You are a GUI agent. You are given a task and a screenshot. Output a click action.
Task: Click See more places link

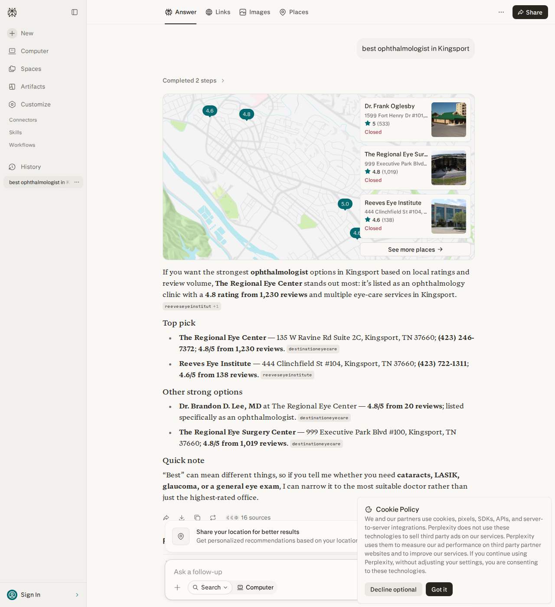click(x=415, y=249)
